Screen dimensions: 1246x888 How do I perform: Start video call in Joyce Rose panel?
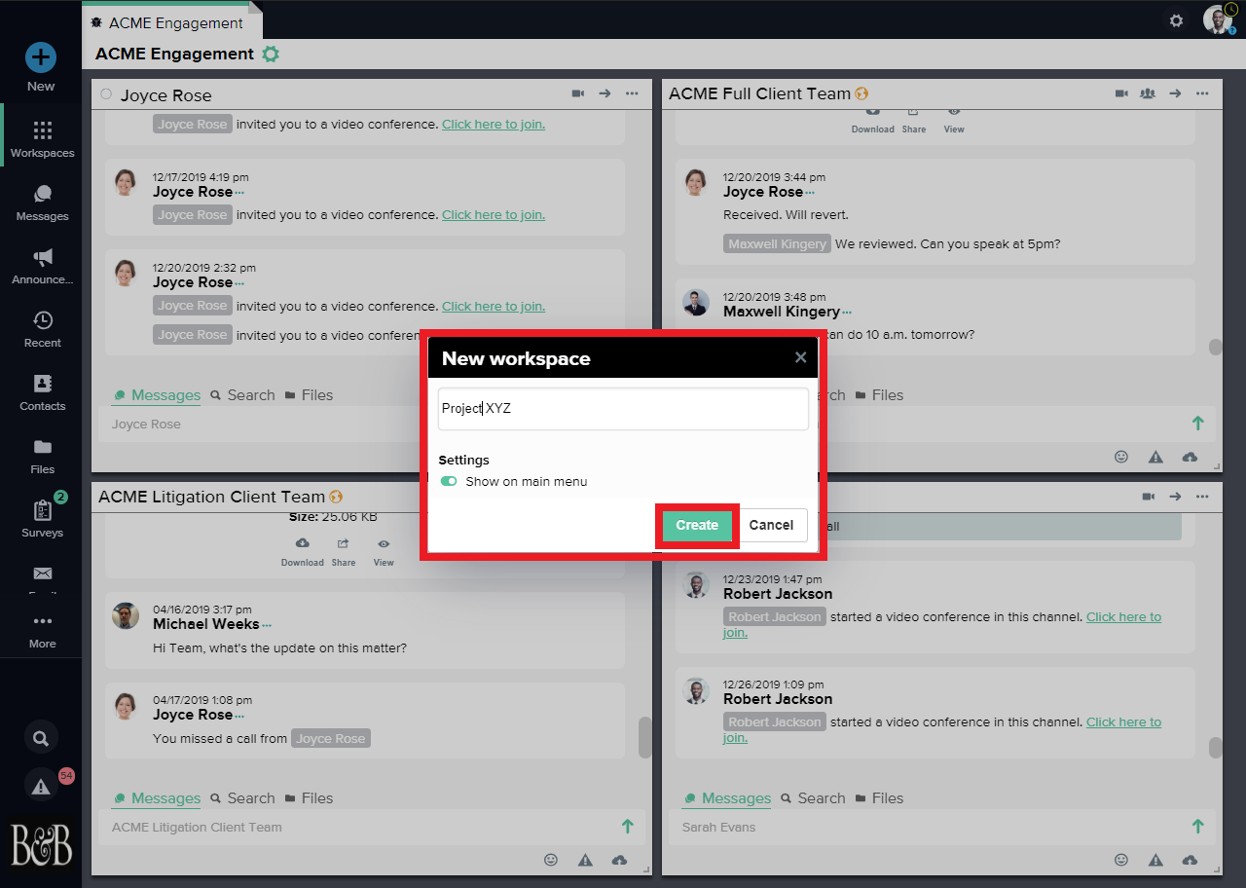(577, 93)
